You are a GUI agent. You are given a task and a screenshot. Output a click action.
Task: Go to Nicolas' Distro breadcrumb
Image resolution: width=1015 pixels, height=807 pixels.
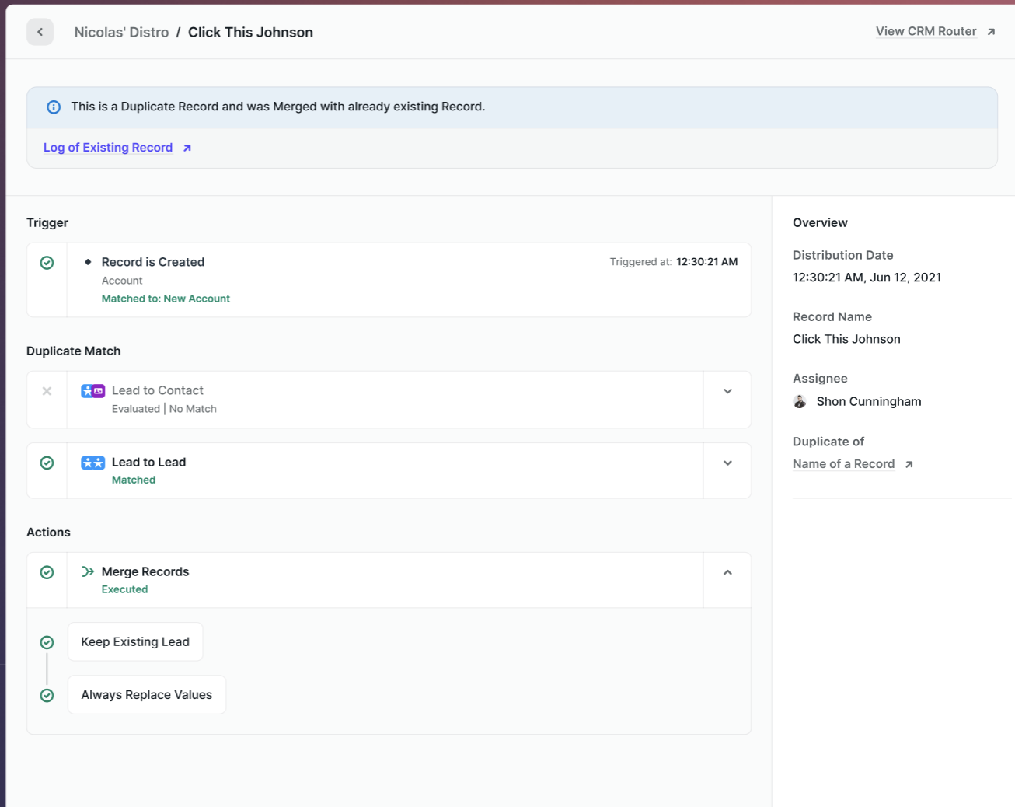tap(121, 32)
